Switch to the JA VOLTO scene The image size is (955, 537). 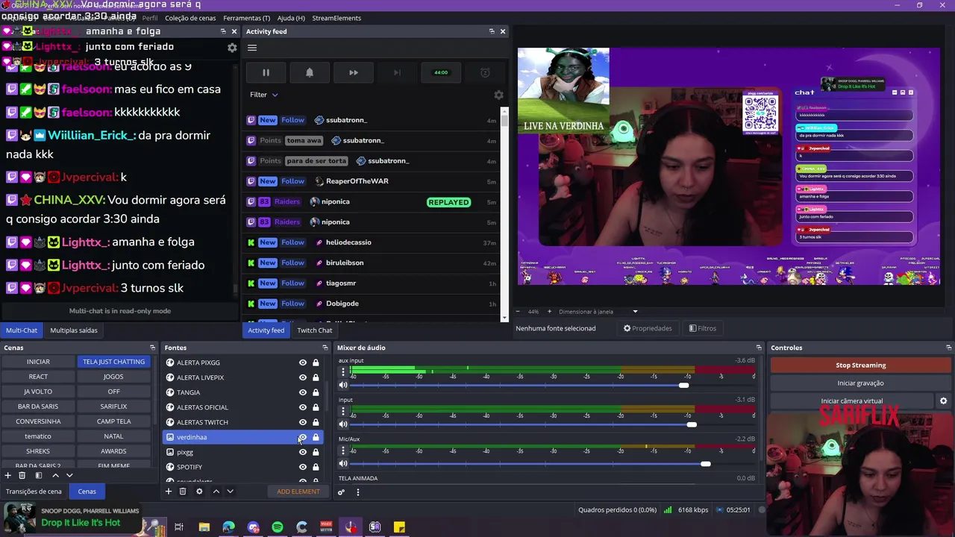38,392
